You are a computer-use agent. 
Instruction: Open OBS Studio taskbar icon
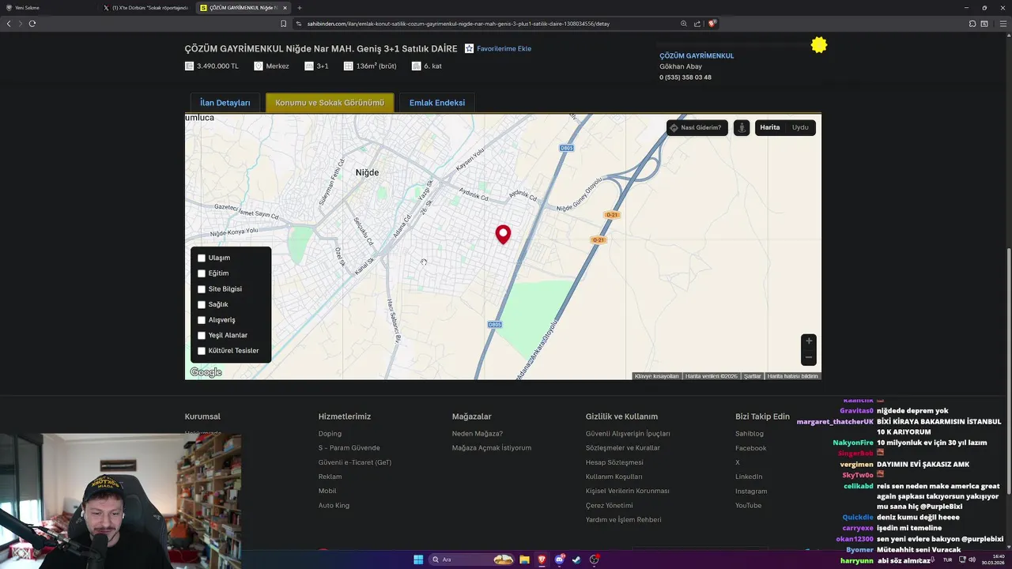coord(594,560)
